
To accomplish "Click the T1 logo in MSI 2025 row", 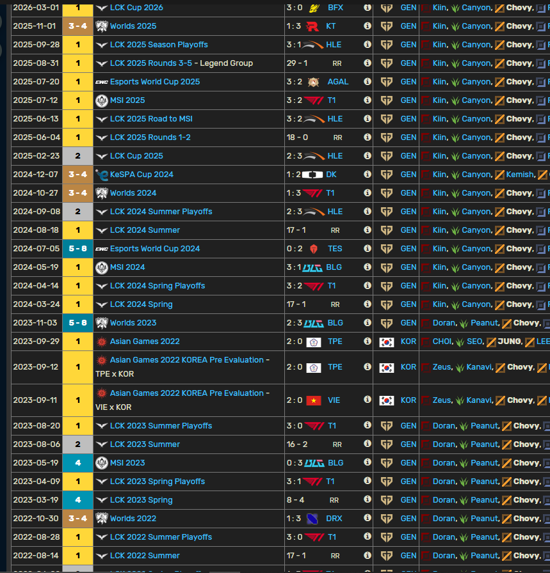I will click(x=314, y=100).
